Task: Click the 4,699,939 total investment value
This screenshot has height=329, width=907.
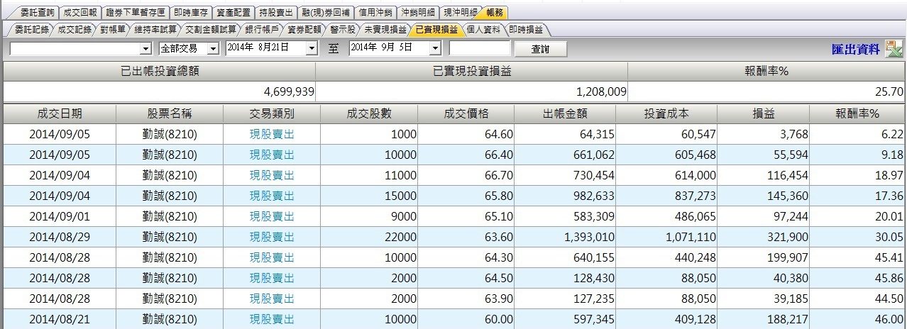Action: (x=289, y=91)
